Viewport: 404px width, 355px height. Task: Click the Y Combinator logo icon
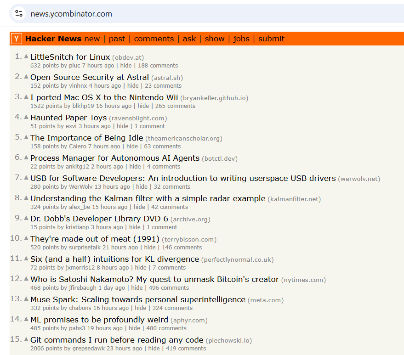17,39
